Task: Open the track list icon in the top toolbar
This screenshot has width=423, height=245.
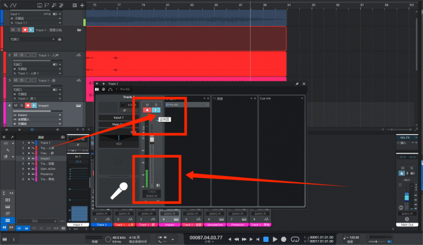Action: 75,5
